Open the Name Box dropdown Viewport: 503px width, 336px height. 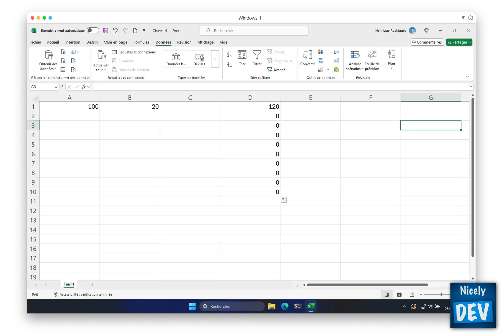(56, 87)
